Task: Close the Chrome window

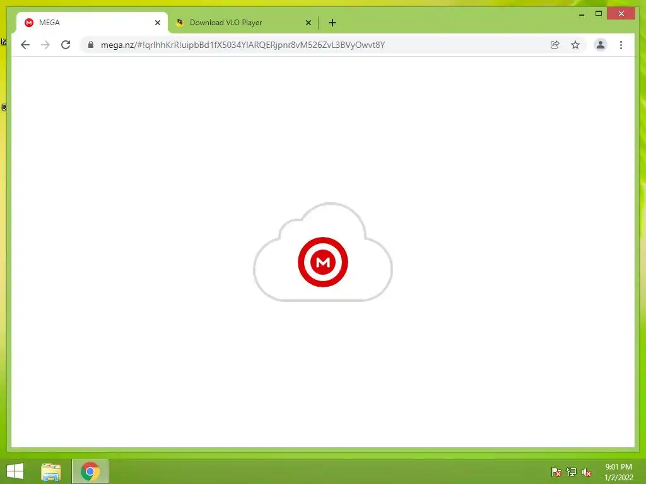Action: pos(621,14)
